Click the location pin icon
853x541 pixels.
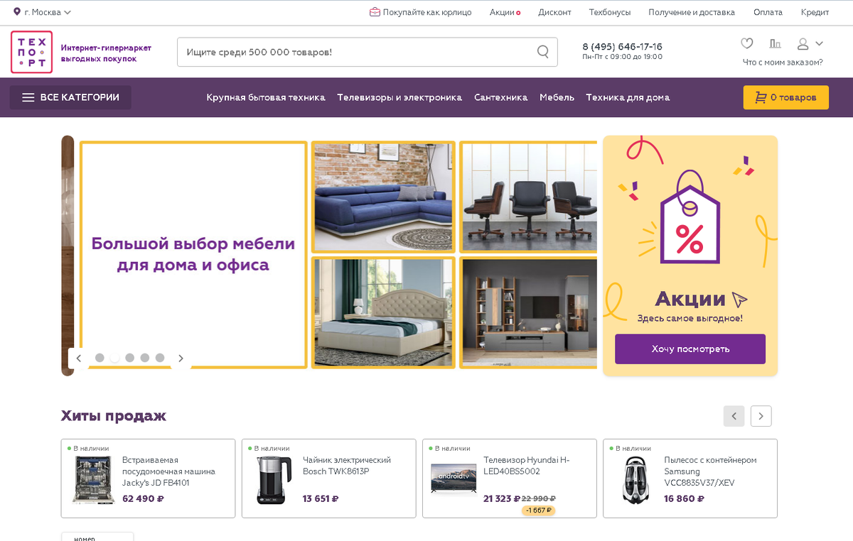point(17,12)
